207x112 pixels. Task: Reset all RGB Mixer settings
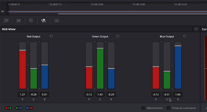coord(196,29)
